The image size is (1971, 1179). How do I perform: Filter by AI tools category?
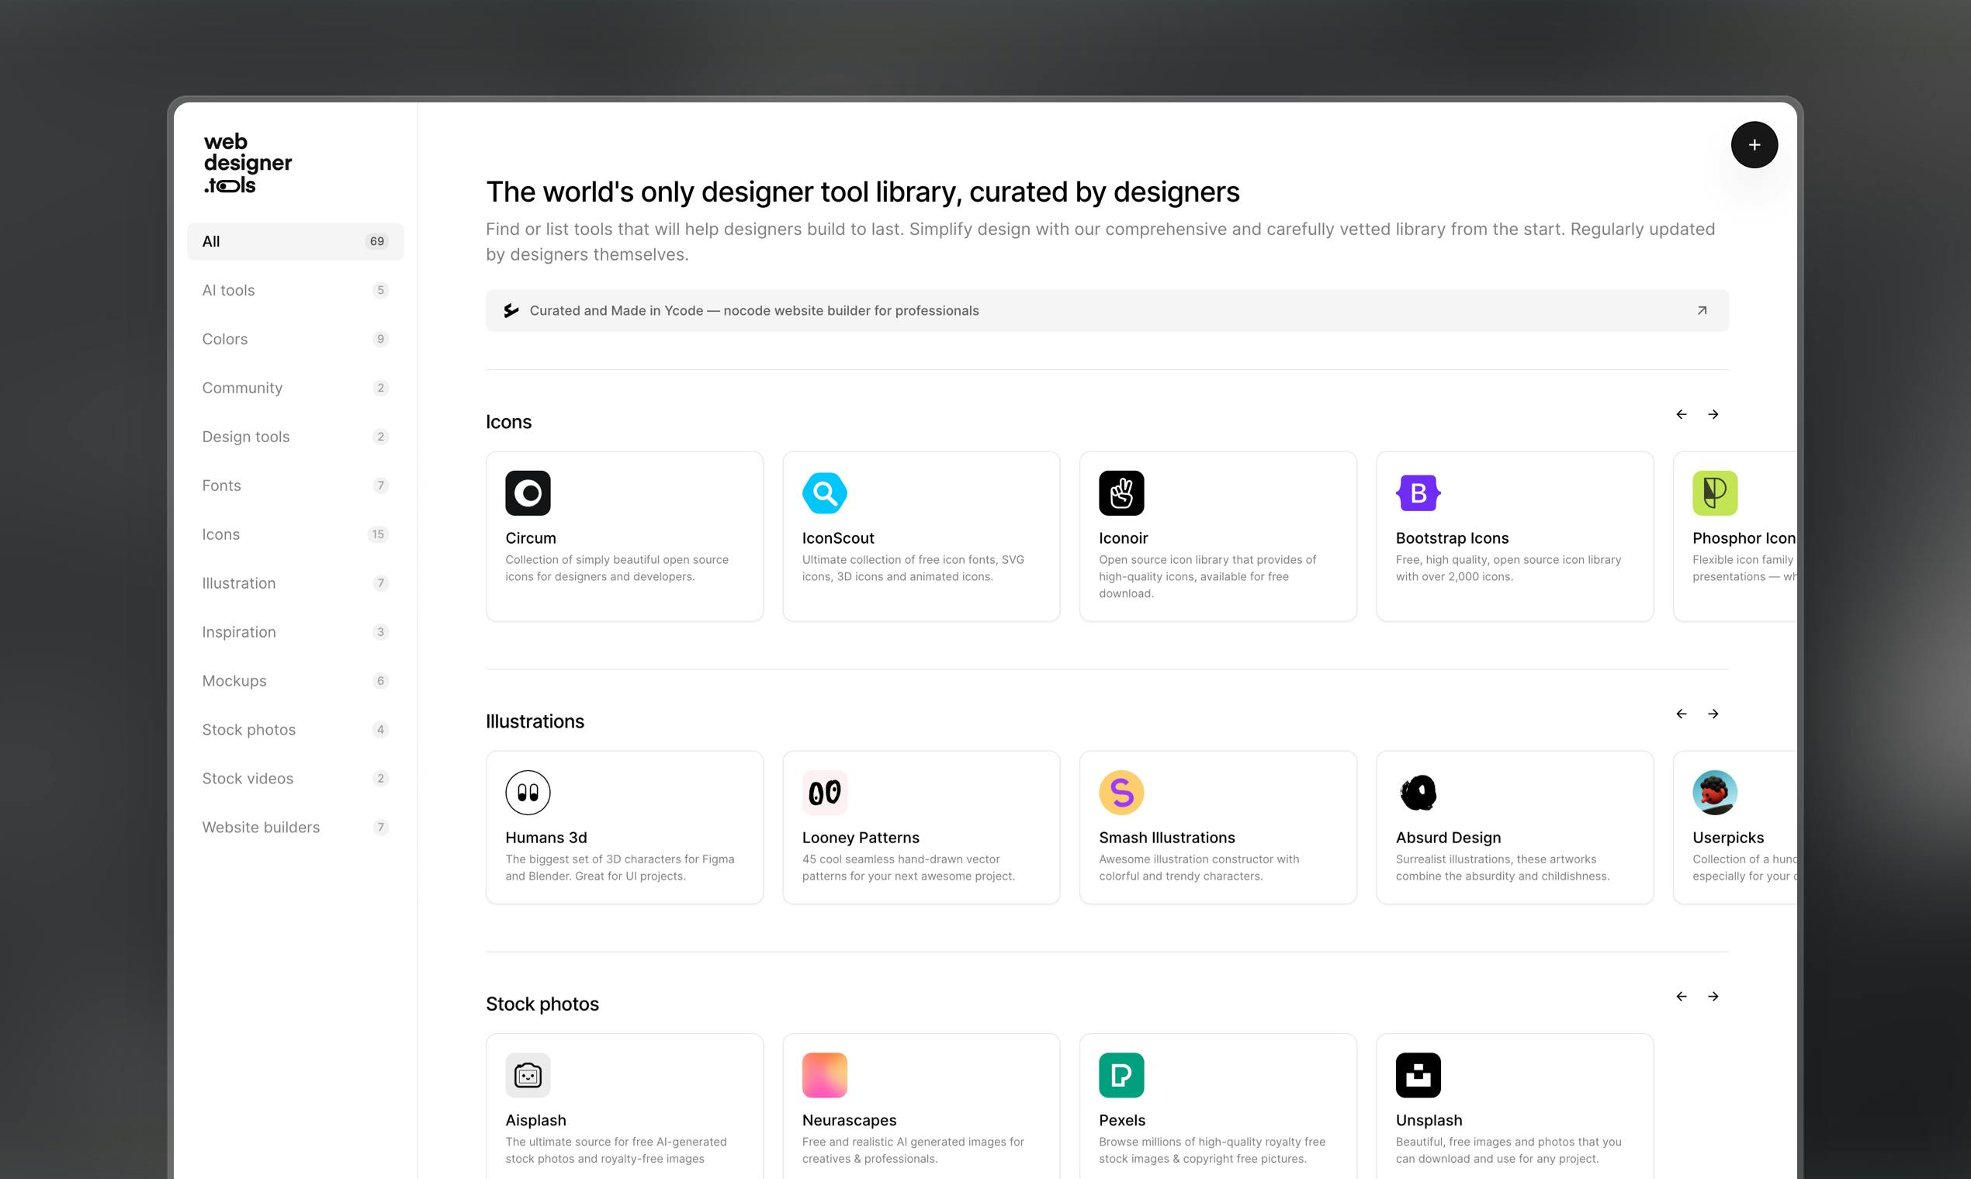point(295,290)
